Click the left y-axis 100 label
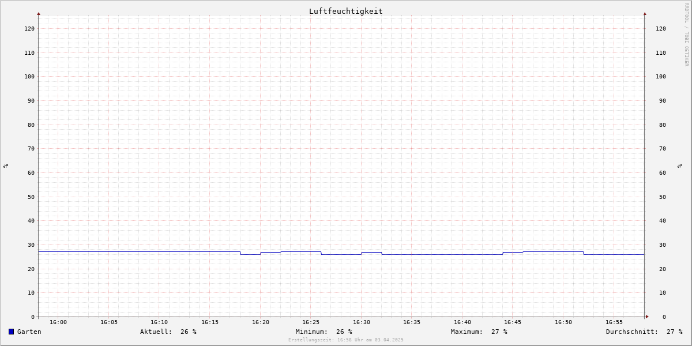 [29, 76]
